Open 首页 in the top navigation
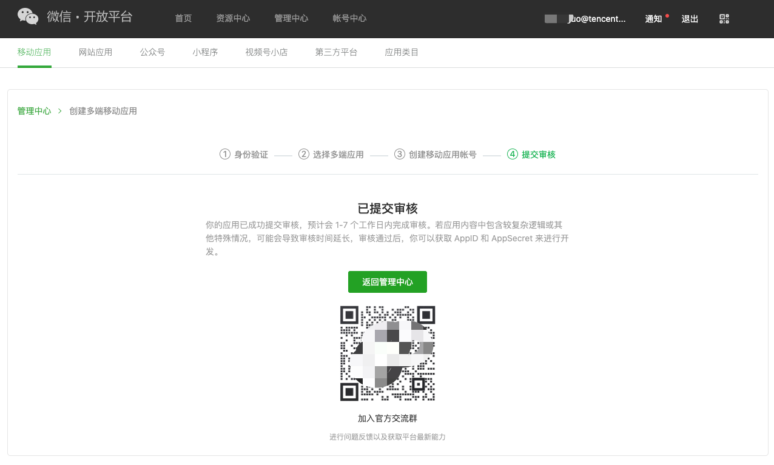Image resolution: width=774 pixels, height=465 pixels. click(183, 19)
